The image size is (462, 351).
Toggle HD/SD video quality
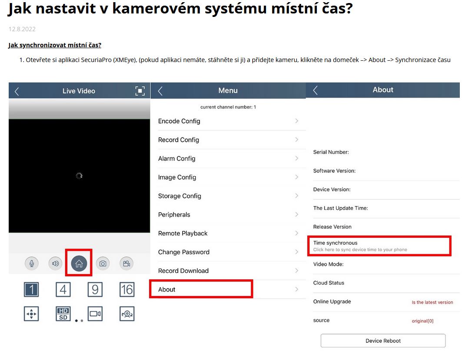tap(63, 314)
